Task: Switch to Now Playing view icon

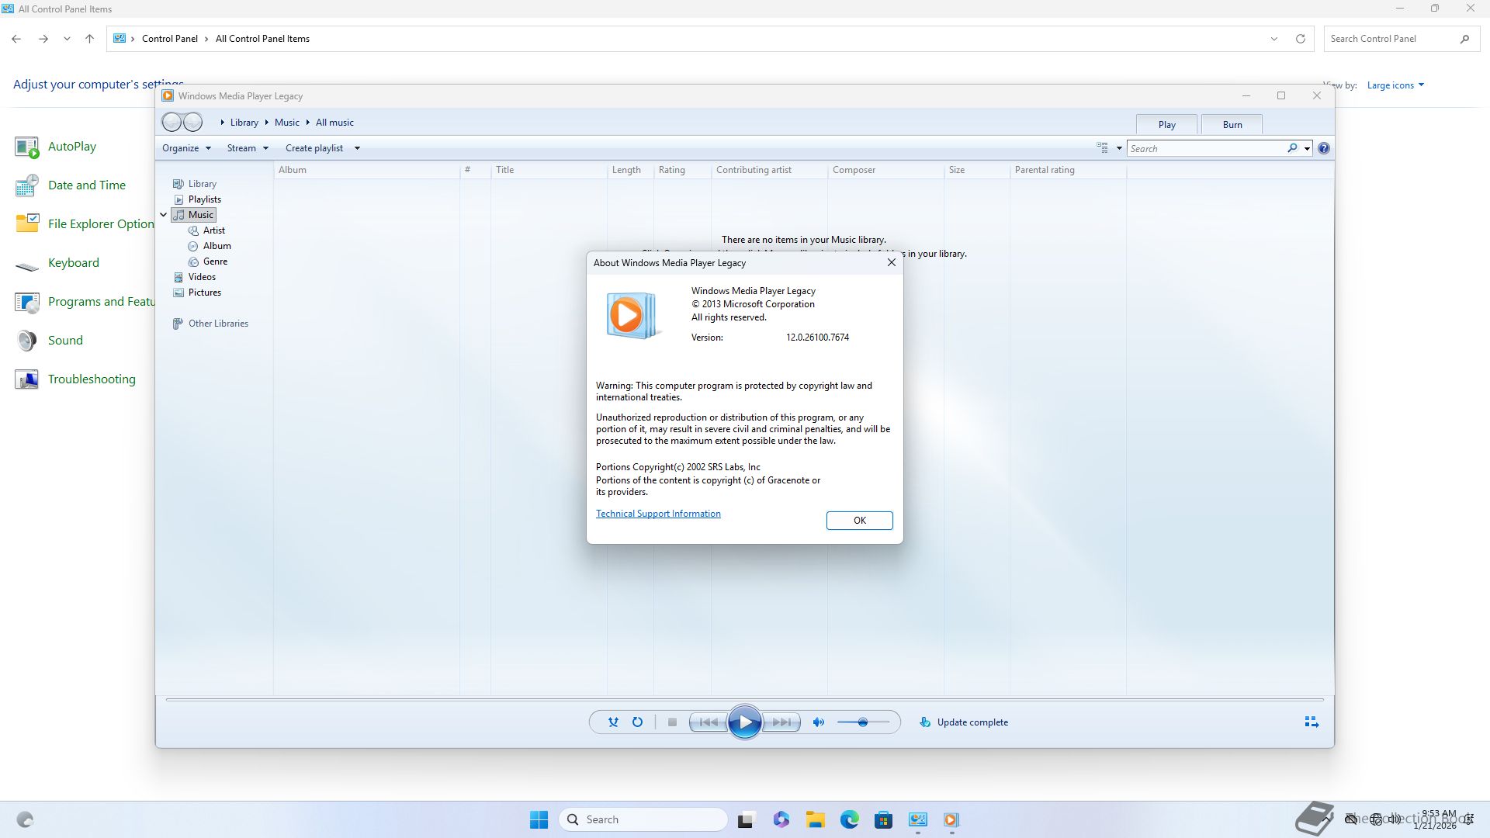Action: coord(1312,722)
